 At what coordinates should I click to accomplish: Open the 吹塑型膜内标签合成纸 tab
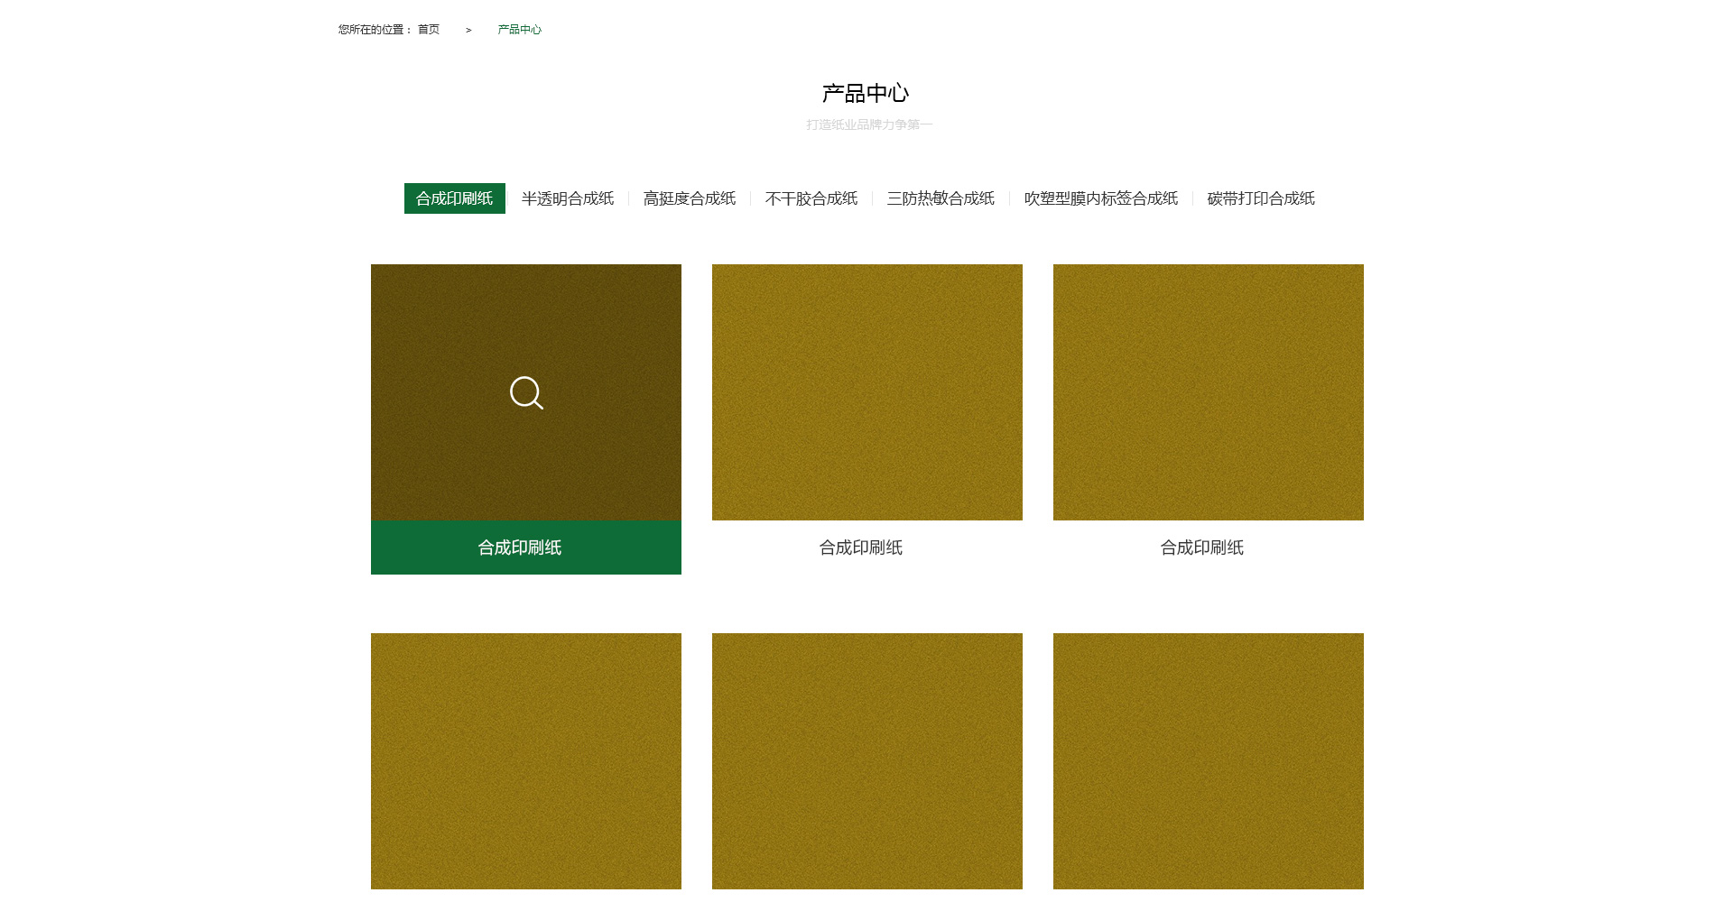pyautogui.click(x=1100, y=198)
